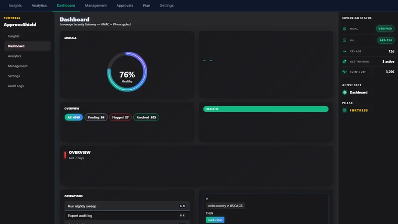
Task: Click the ApproveShield brand title
Action: tap(20, 24)
